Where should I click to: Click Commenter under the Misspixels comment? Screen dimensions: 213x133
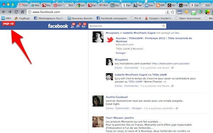point(131,68)
